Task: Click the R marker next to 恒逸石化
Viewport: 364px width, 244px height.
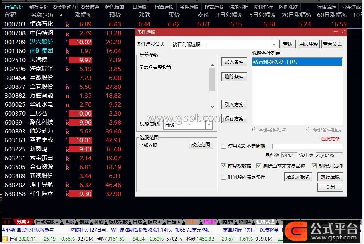Action: click(67, 24)
